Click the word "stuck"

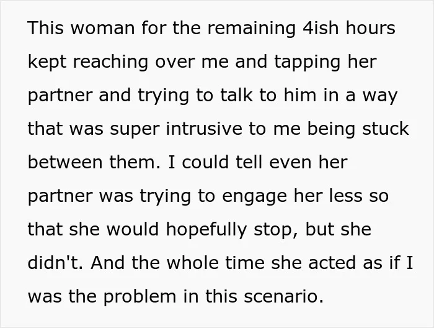click(x=386, y=129)
